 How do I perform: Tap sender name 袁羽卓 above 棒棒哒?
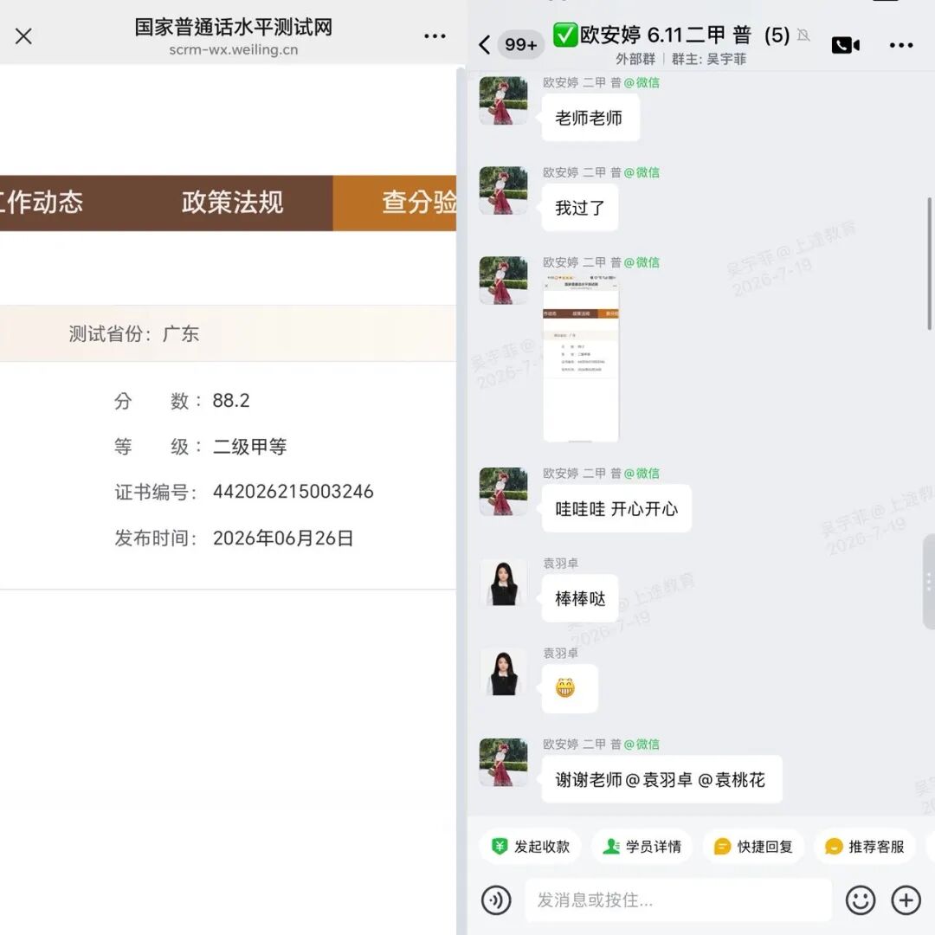click(x=560, y=563)
